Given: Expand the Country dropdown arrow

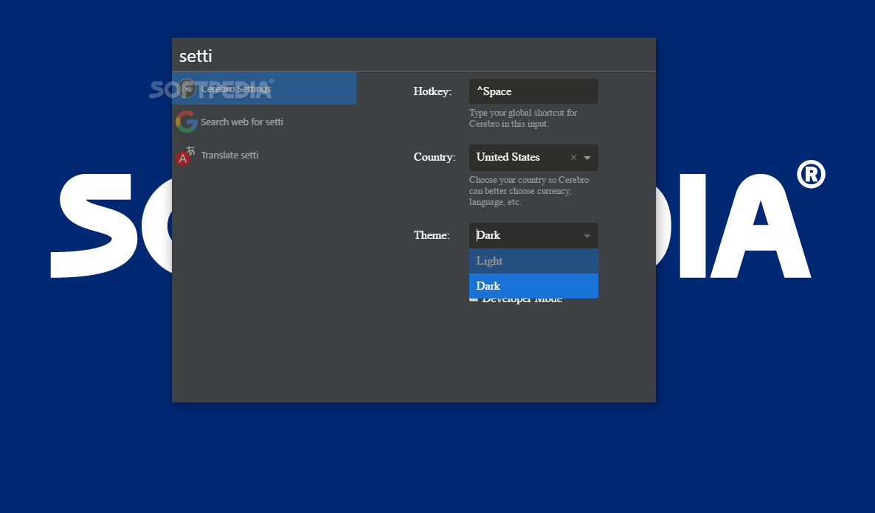Looking at the screenshot, I should (x=587, y=158).
